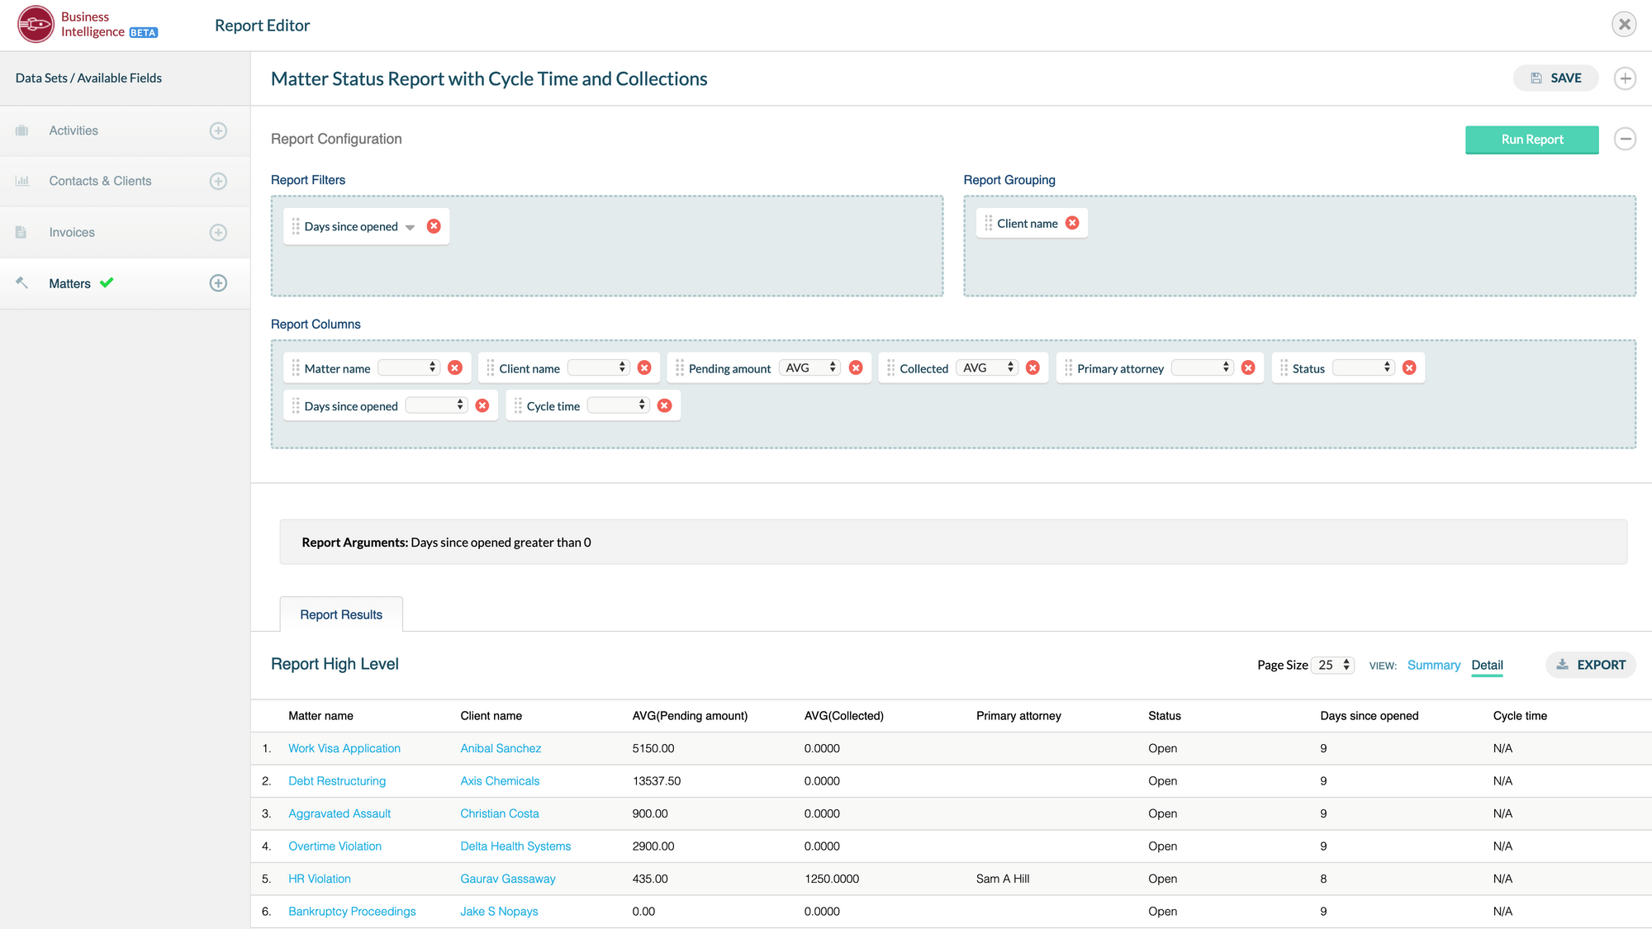Click the Contacts & Clients dataset icon
1652x929 pixels.
22,180
